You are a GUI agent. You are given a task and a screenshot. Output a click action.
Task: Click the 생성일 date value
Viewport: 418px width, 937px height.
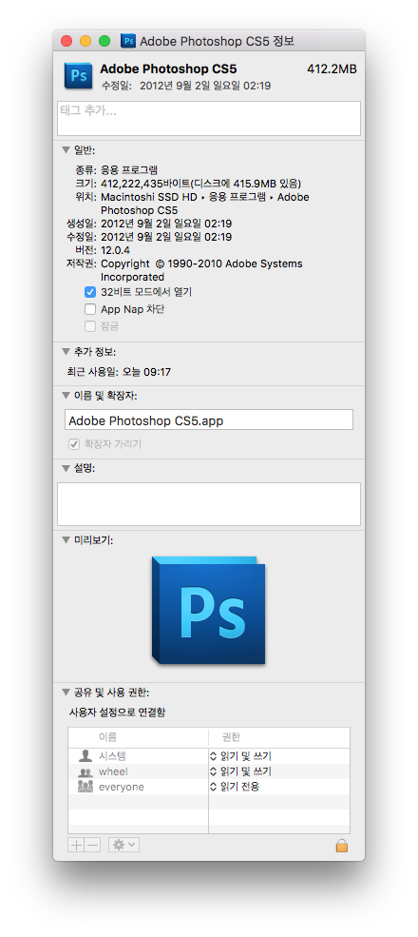166,224
